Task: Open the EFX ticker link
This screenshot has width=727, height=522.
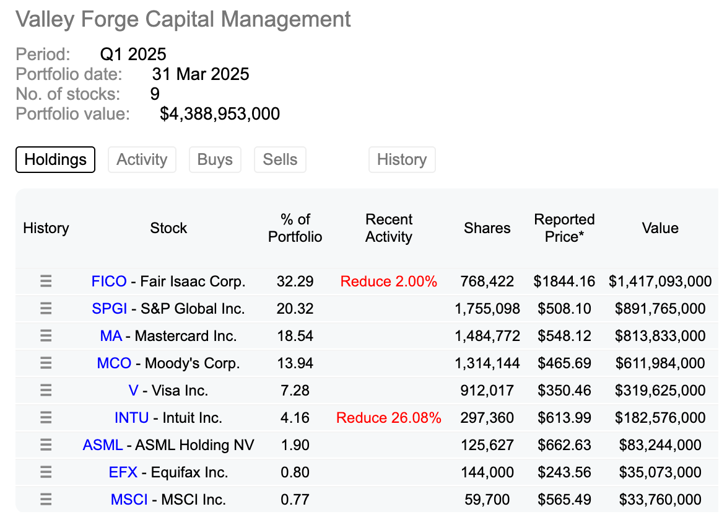Action: coord(123,472)
